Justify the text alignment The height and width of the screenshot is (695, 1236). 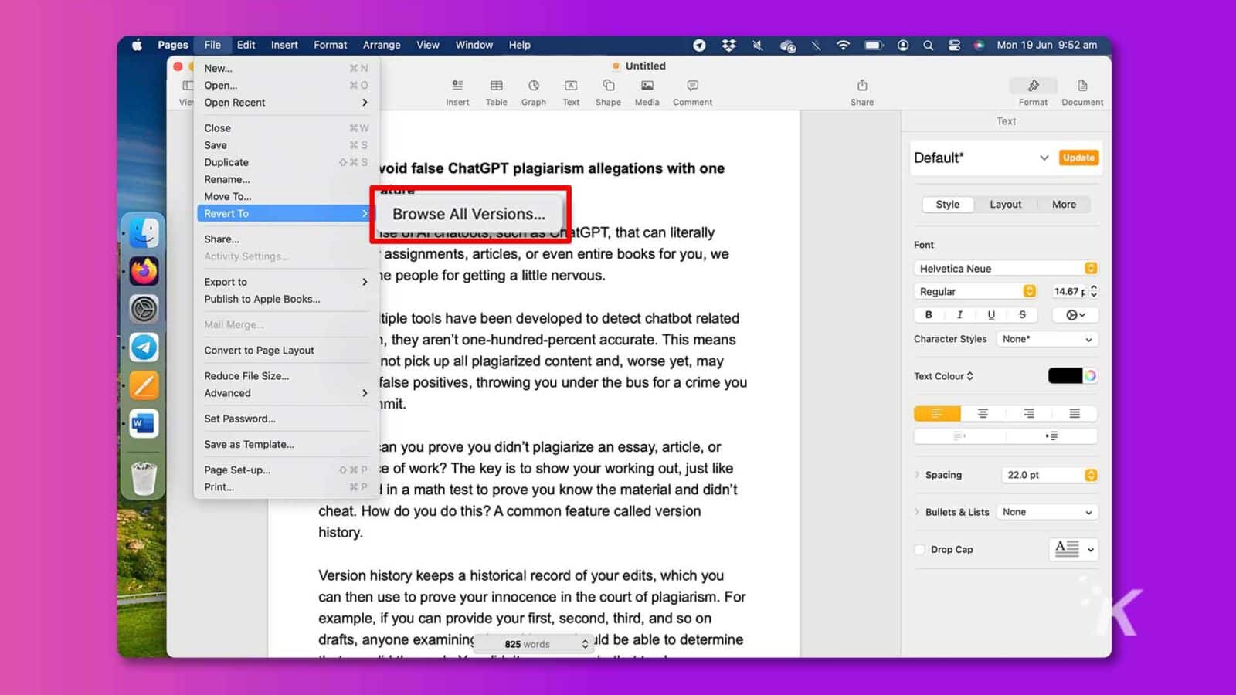tap(1075, 414)
